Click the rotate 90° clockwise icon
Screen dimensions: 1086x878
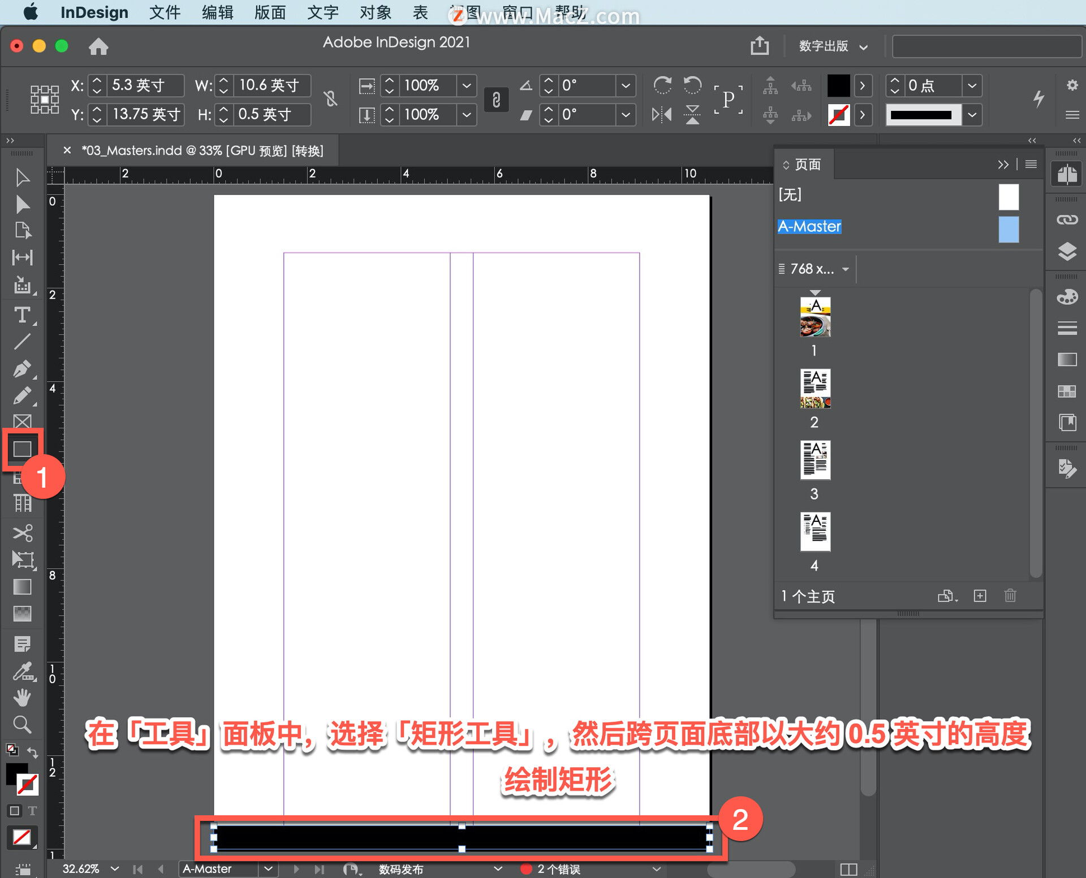pyautogui.click(x=662, y=85)
